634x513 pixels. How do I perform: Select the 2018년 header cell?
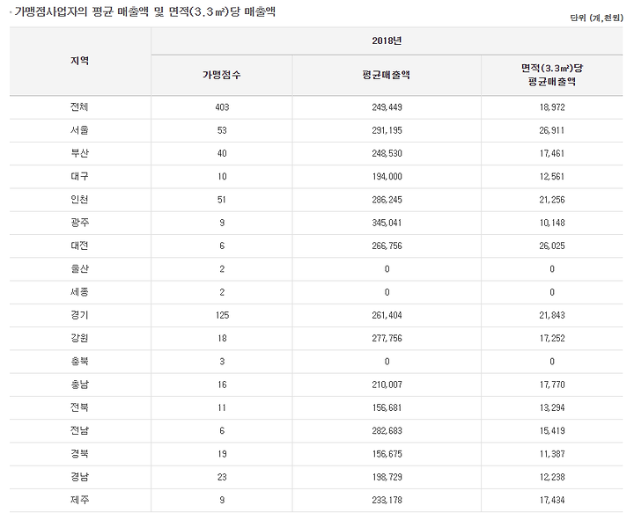387,40
